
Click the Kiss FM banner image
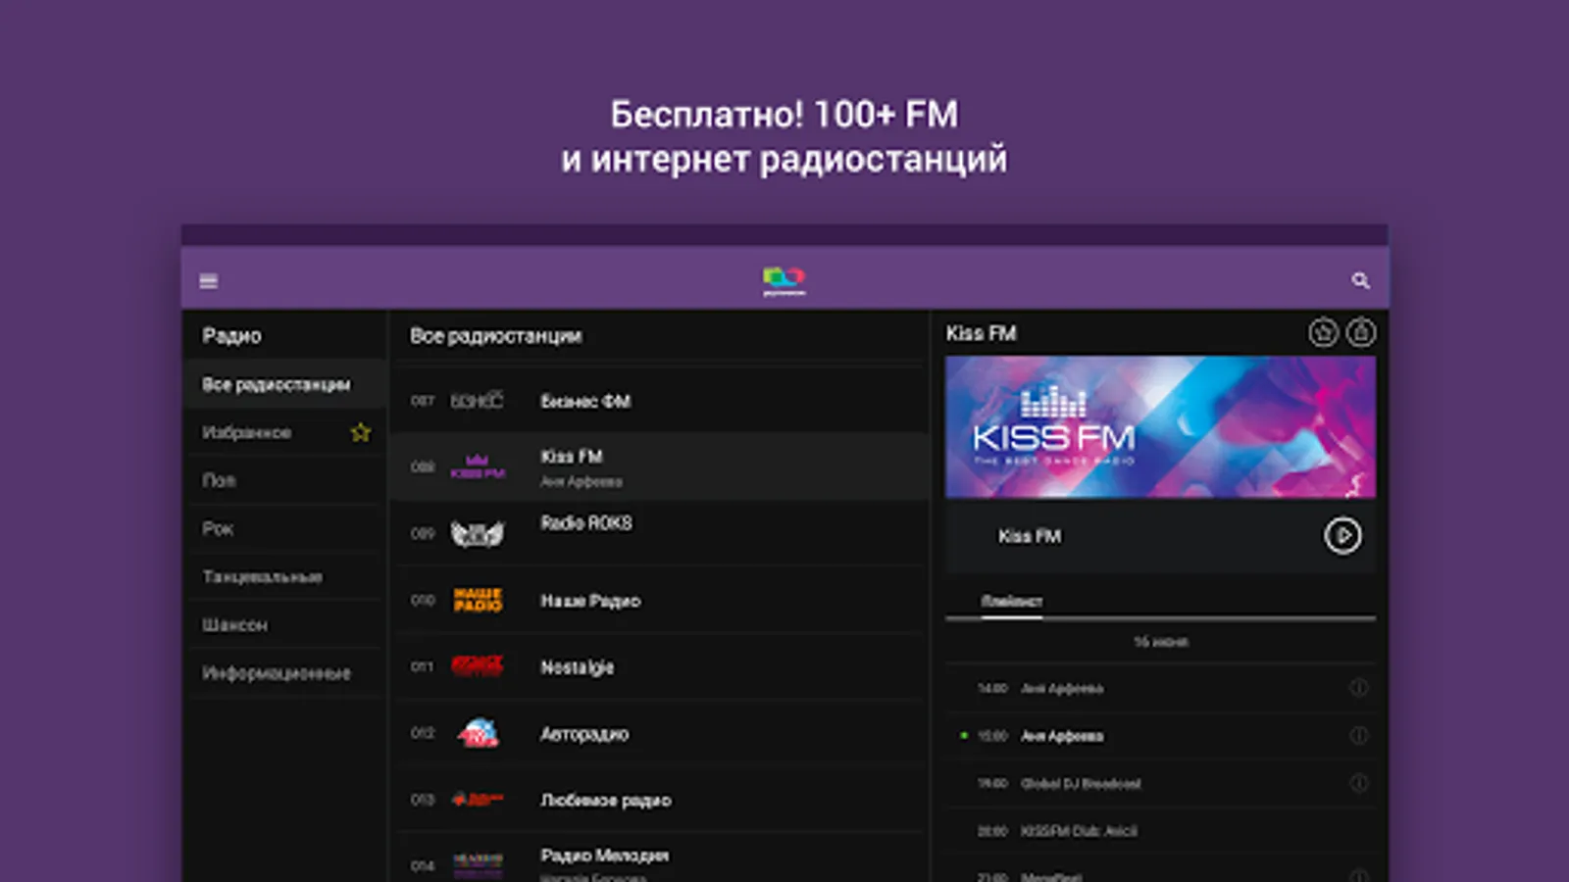point(1160,427)
